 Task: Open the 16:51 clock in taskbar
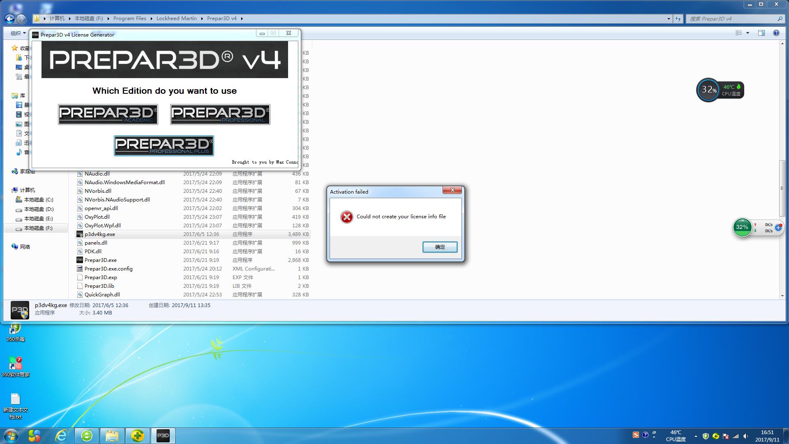767,436
